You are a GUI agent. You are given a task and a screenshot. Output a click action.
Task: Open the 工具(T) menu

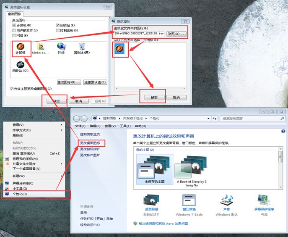click(125, 126)
